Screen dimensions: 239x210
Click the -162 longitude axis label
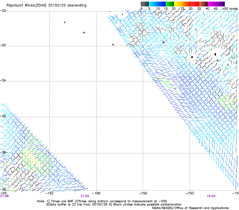tap(50, 193)
